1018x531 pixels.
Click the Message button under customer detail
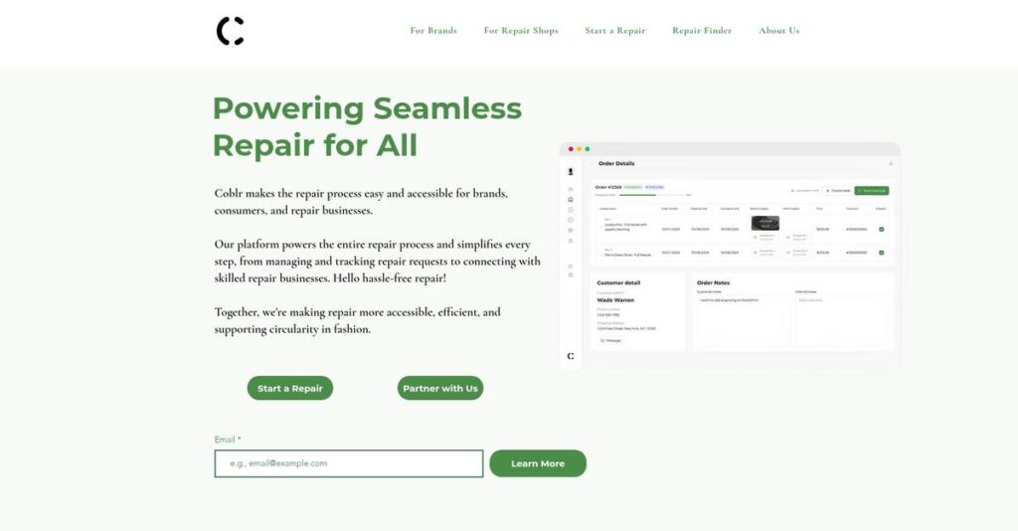[x=610, y=341]
